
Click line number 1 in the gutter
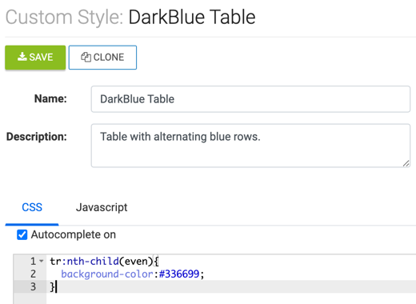click(33, 261)
